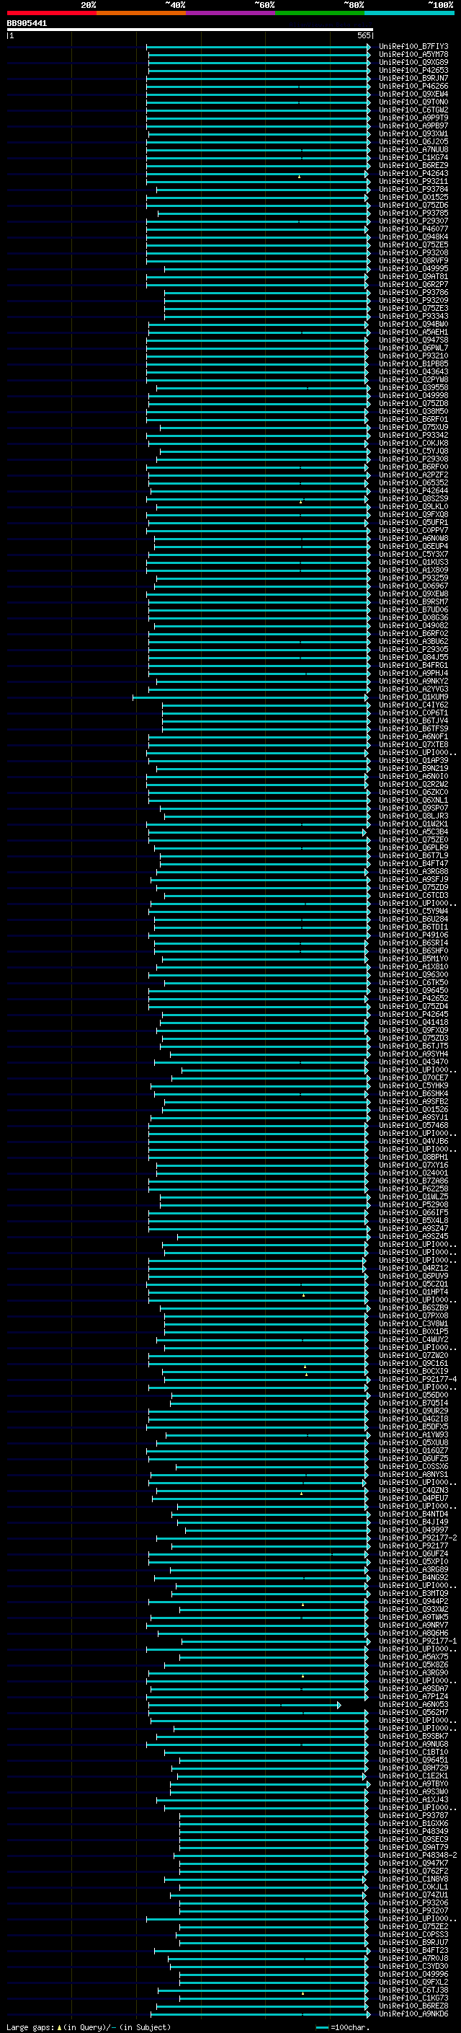Open hit UniRef100_B7FIY3
Image resolution: width=461 pixels, height=2033 pixels.
point(413,47)
